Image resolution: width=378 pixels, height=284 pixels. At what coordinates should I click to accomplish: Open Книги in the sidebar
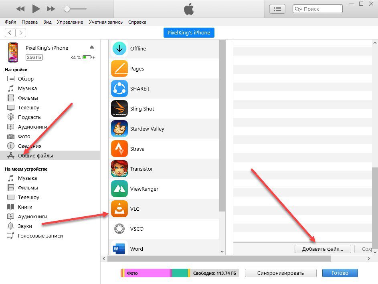click(50, 207)
